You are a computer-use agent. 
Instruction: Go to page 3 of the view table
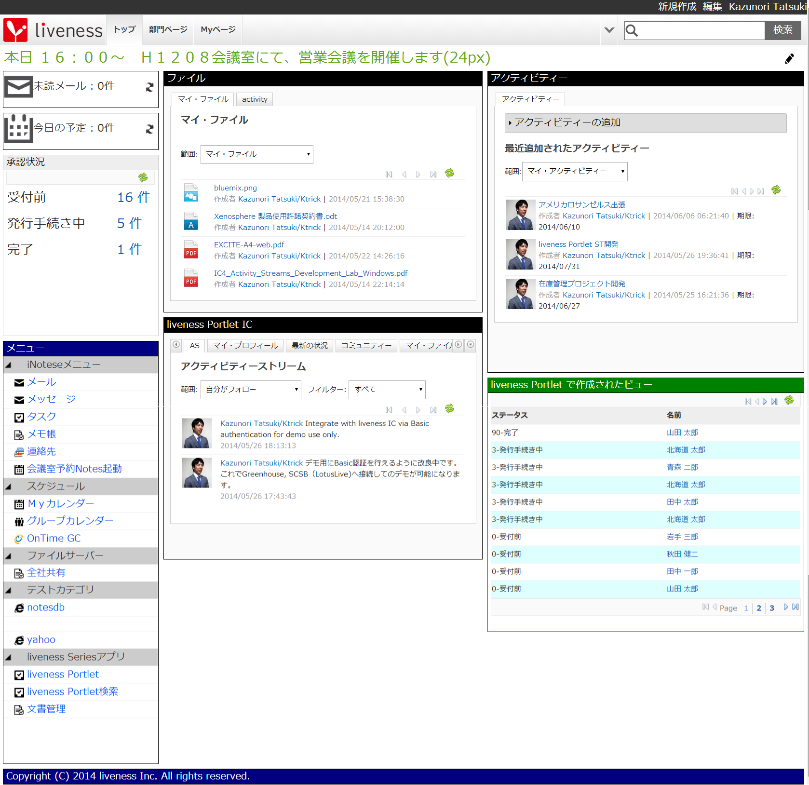coord(772,608)
